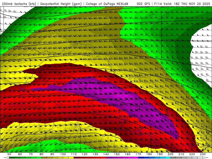
Task: Click the 130 value on the color scale
Action: 95,154
